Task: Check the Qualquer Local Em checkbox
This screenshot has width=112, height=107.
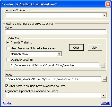Action: tap(8, 59)
